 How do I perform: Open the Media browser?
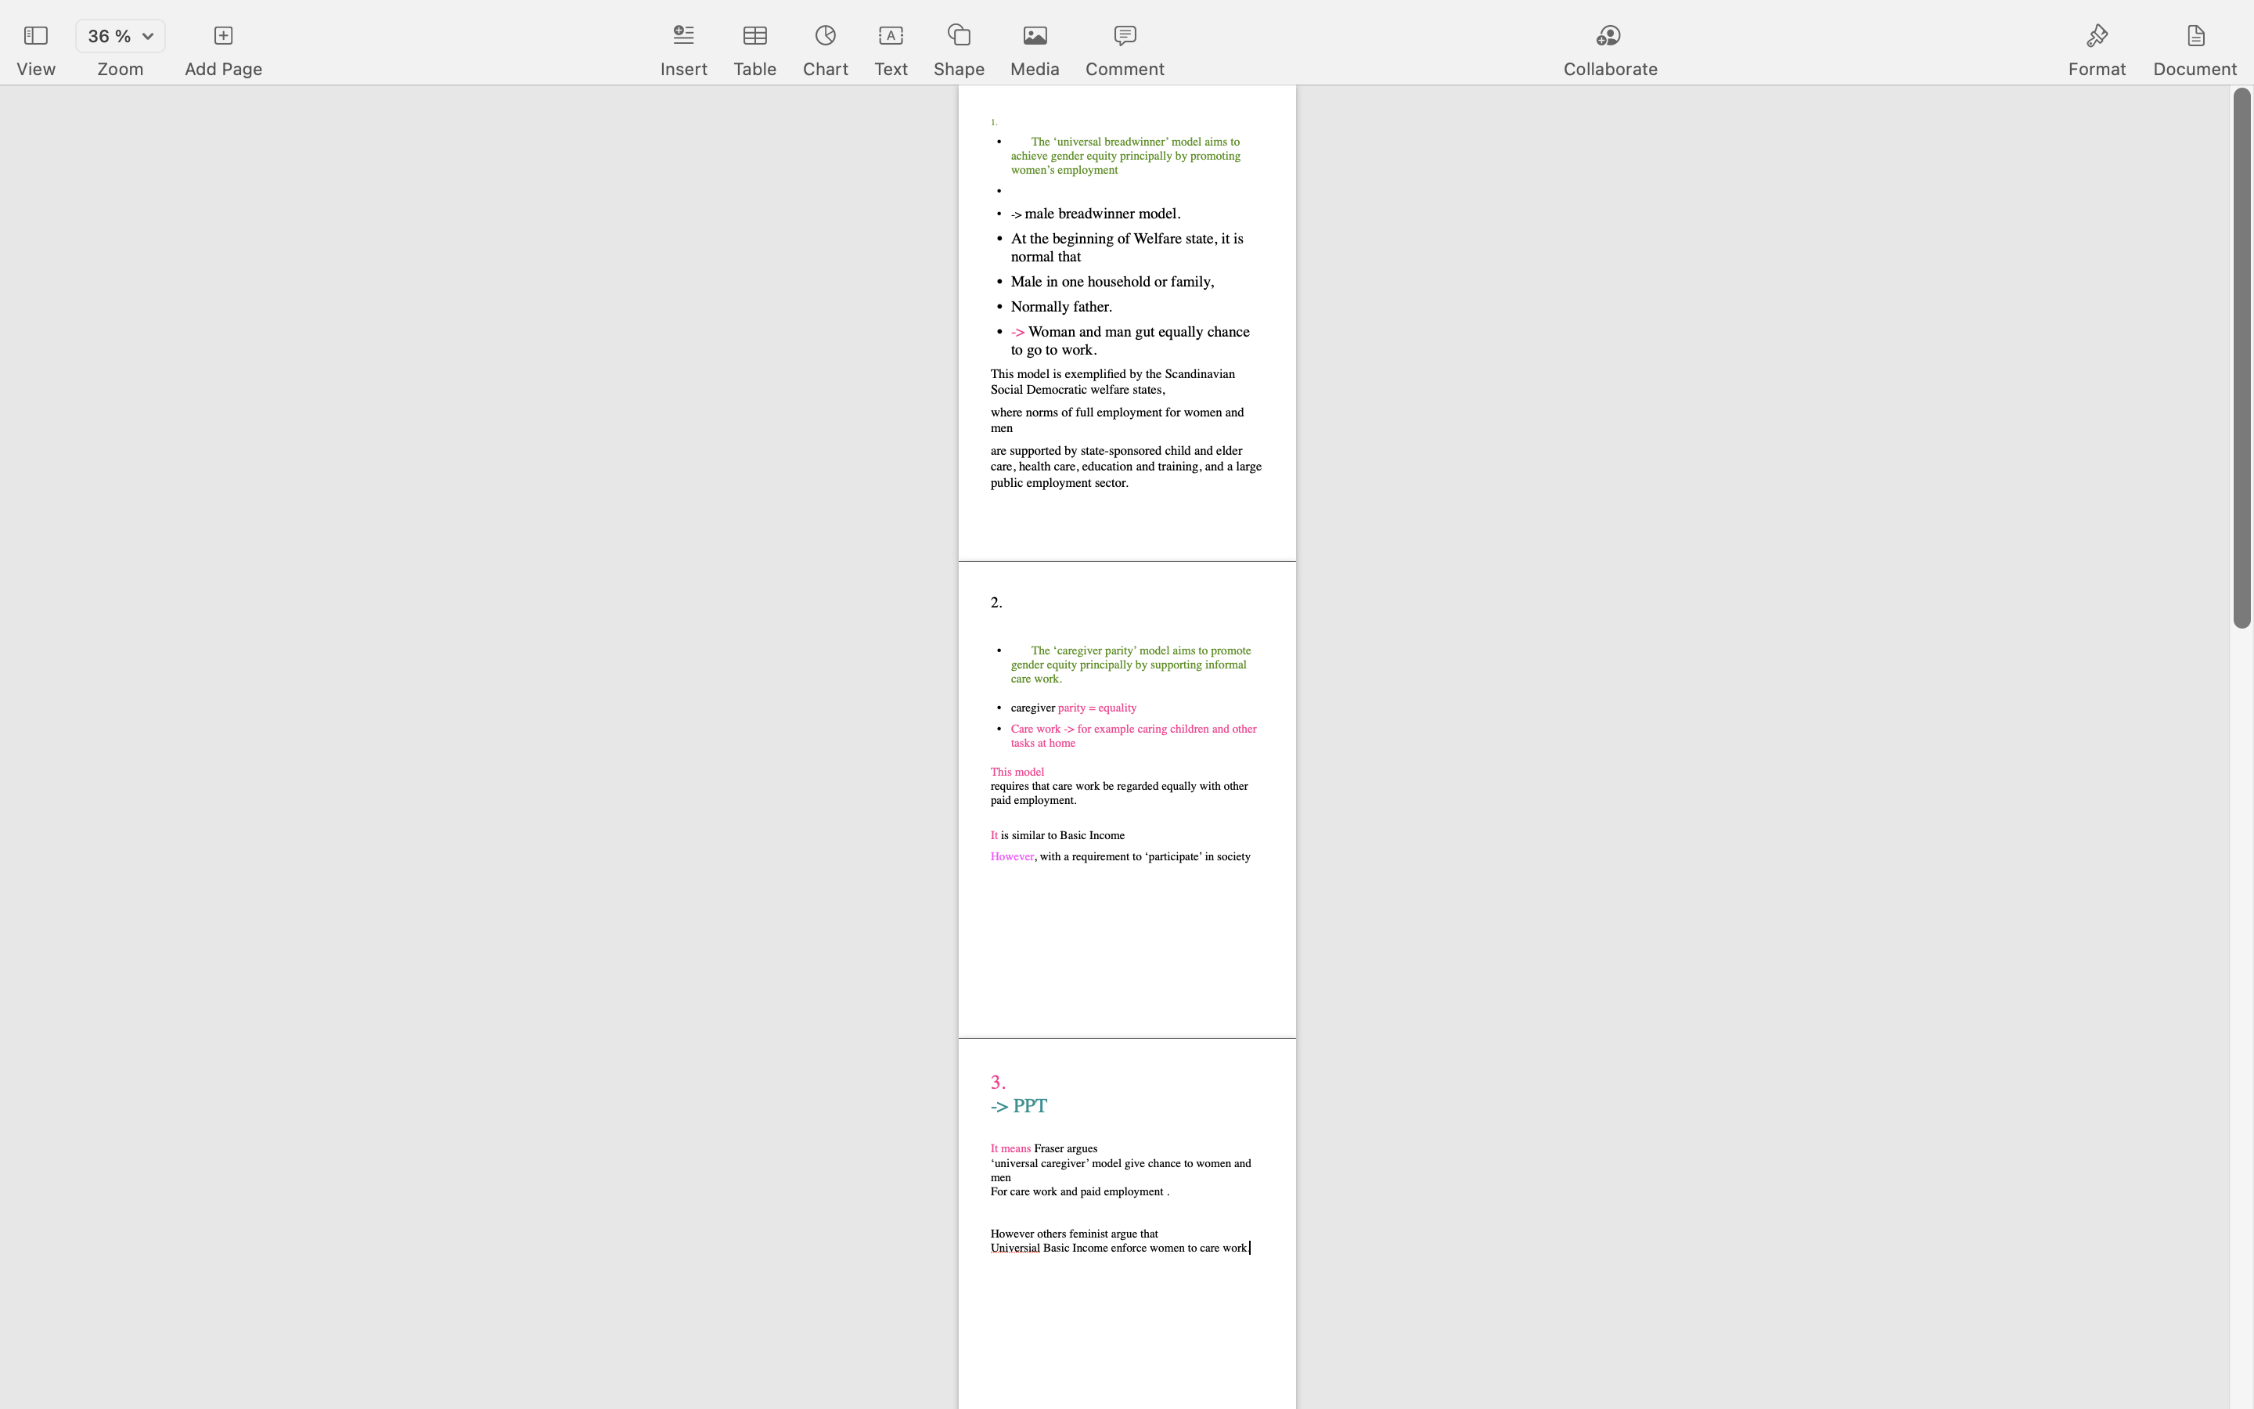coord(1034,36)
